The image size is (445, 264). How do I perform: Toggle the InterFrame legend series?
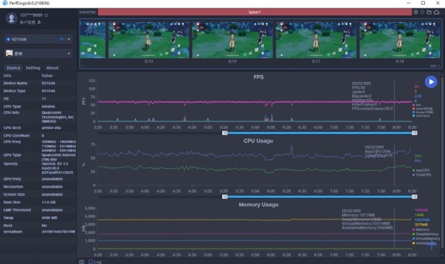421,116
